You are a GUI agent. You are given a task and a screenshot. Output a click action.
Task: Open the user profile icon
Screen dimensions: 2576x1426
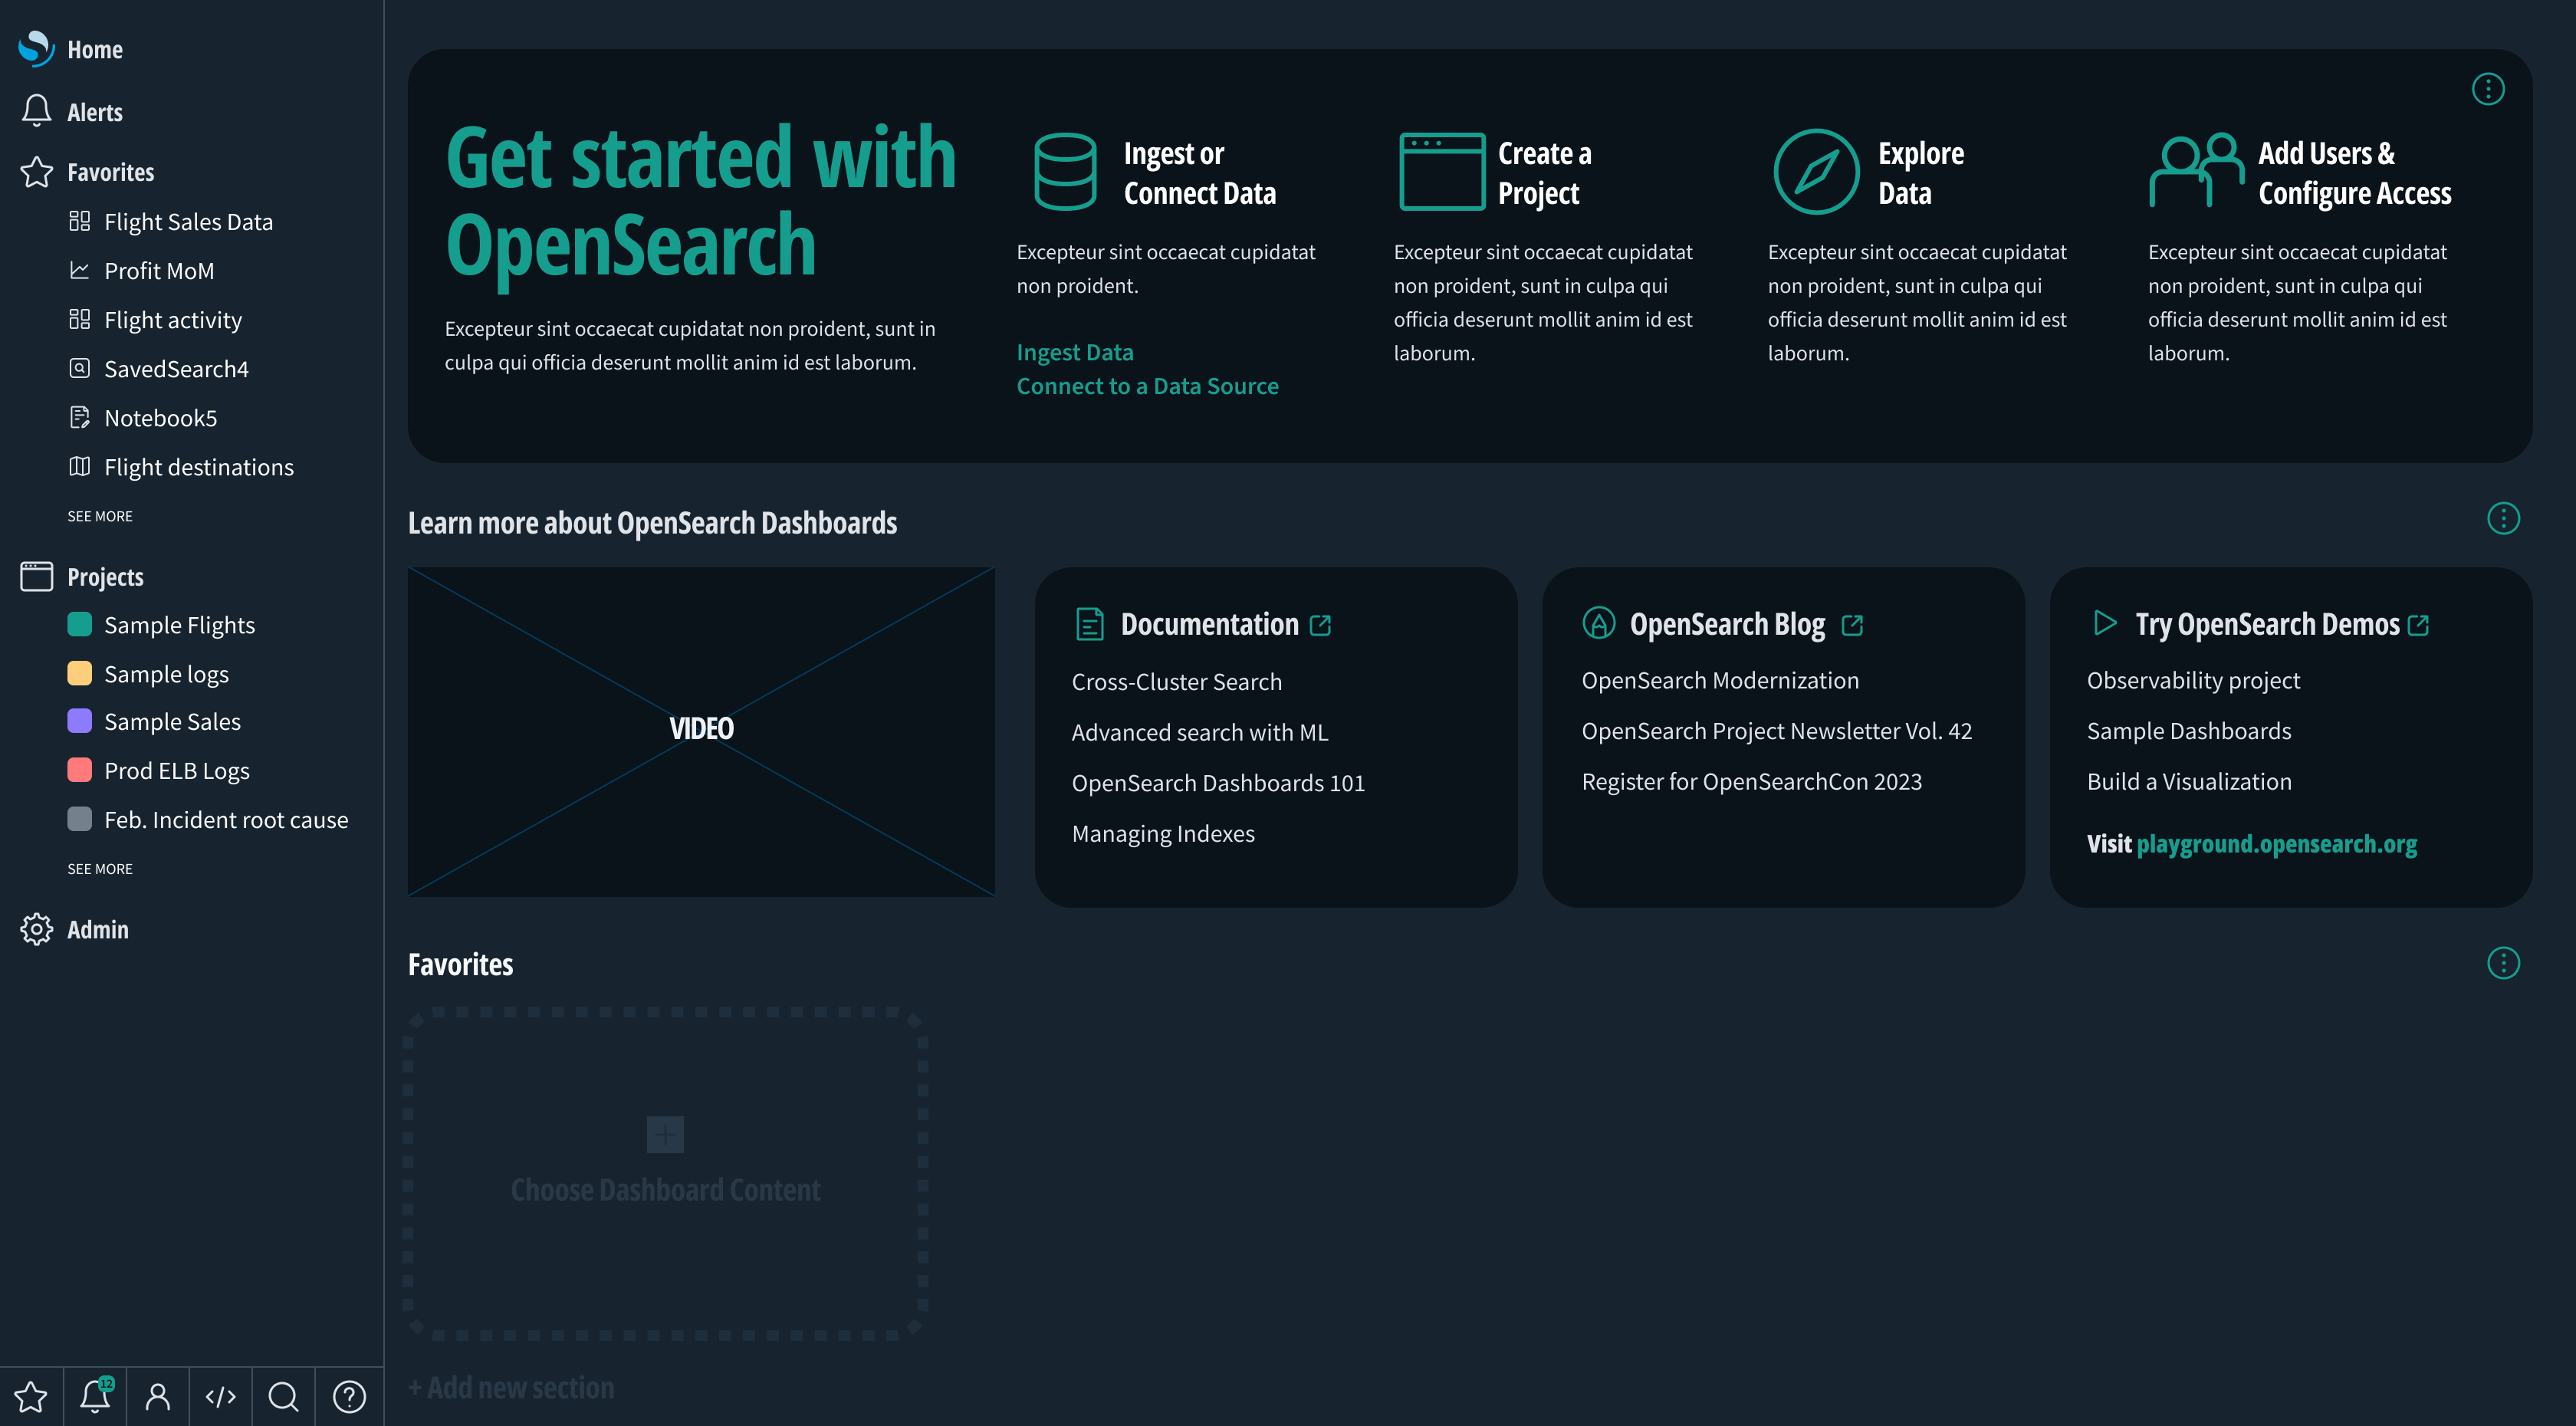(x=158, y=1396)
